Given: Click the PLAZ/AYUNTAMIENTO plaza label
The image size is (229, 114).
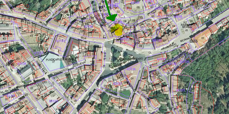Looking at the screenshot, I should pyautogui.click(x=129, y=59).
